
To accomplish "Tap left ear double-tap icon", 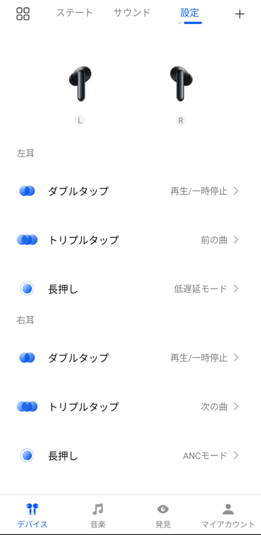I will 27,191.
